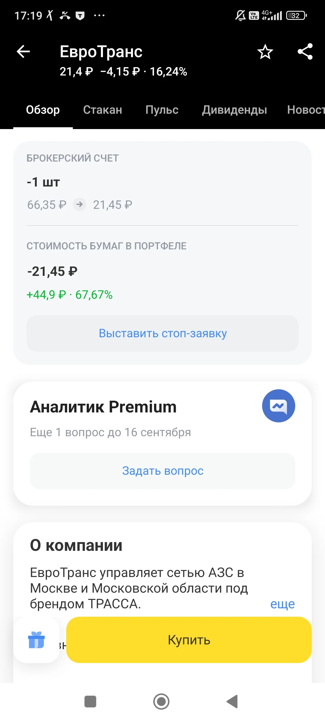Open the Аналитик Premium chat icon
325x722 pixels.
pos(278,406)
